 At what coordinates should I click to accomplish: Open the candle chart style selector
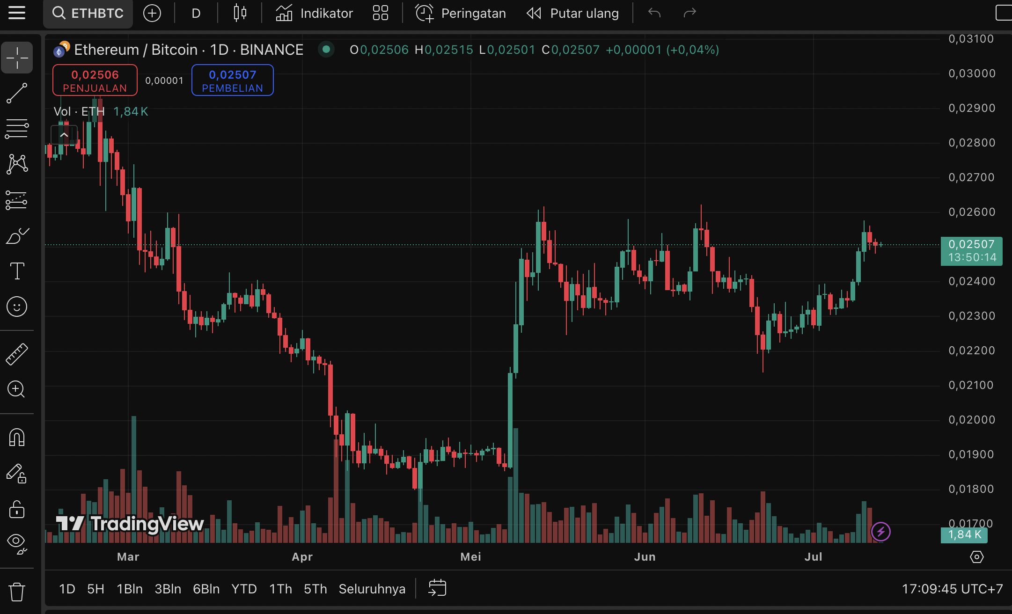(239, 13)
